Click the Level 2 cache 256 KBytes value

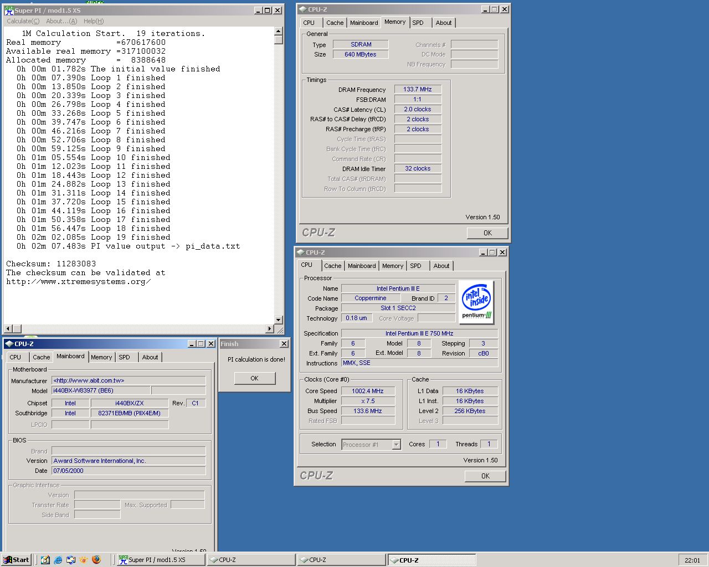pos(470,411)
